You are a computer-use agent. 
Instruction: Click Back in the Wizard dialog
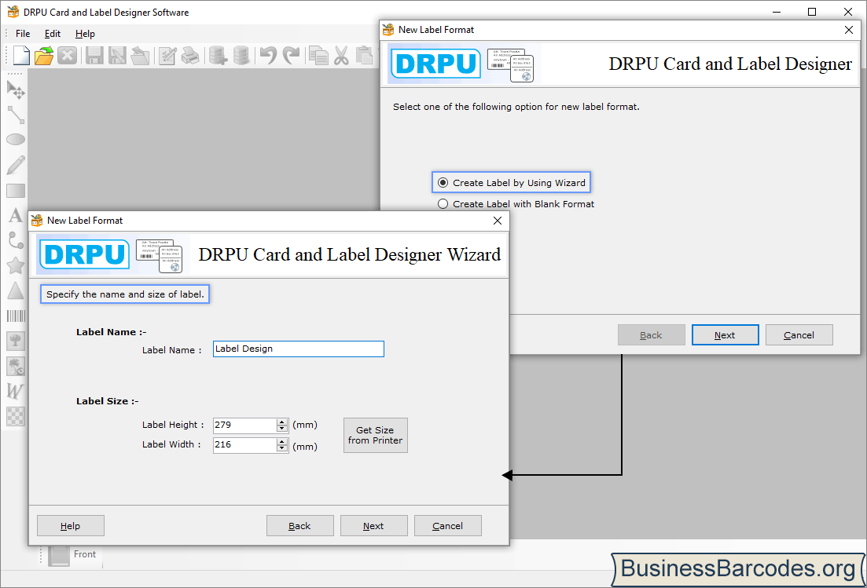299,526
